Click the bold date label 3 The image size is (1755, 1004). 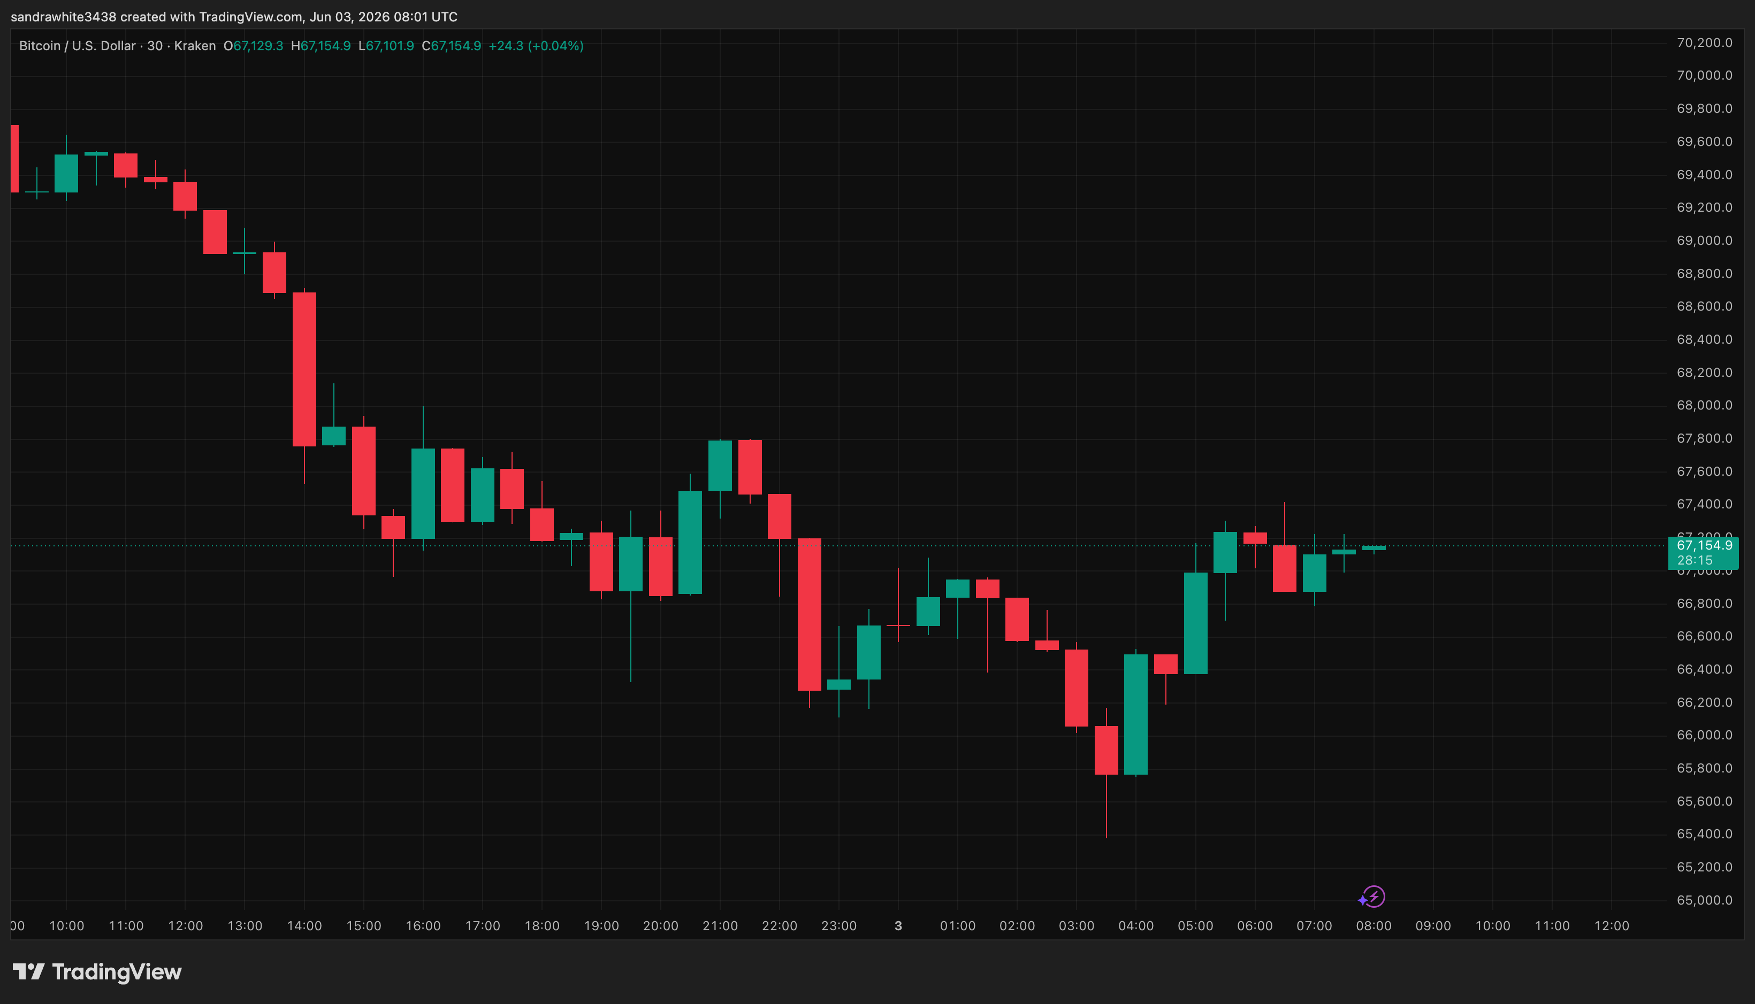click(x=898, y=926)
